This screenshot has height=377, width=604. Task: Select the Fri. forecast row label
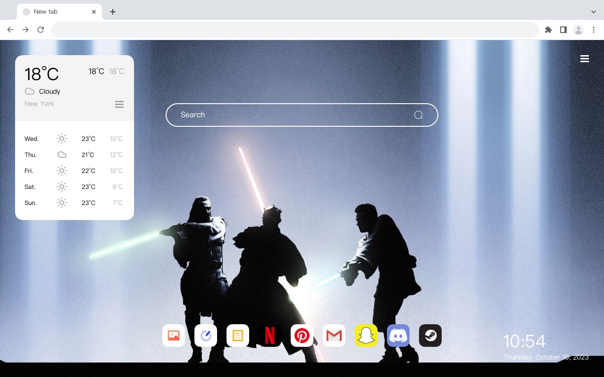click(x=29, y=171)
